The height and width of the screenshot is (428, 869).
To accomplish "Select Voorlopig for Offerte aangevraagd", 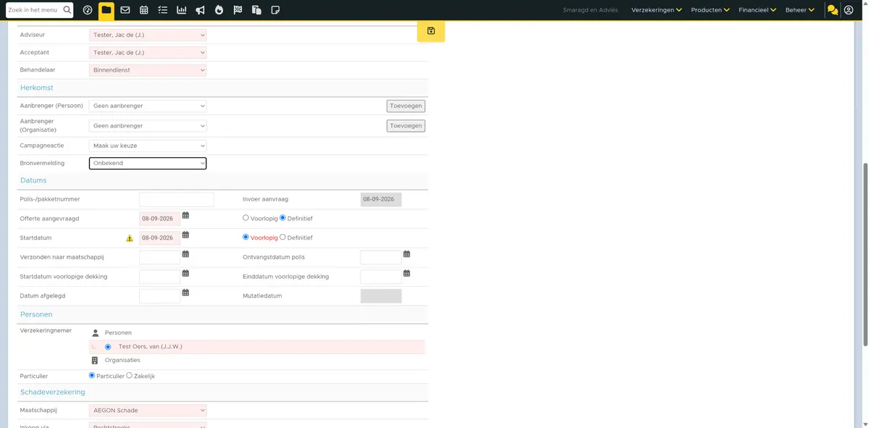I will tap(245, 218).
